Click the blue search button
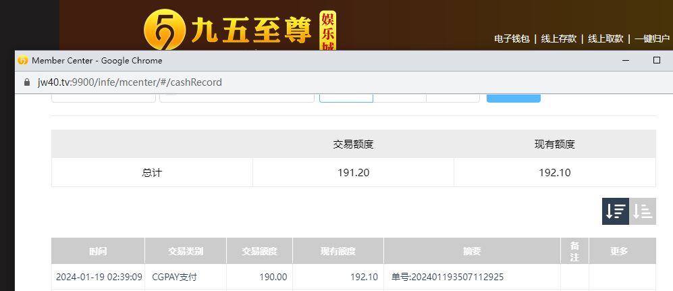 click(513, 99)
